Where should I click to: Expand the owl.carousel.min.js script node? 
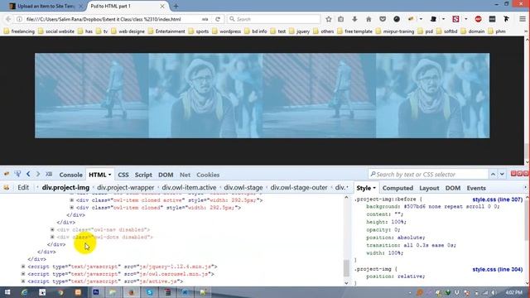(23, 274)
